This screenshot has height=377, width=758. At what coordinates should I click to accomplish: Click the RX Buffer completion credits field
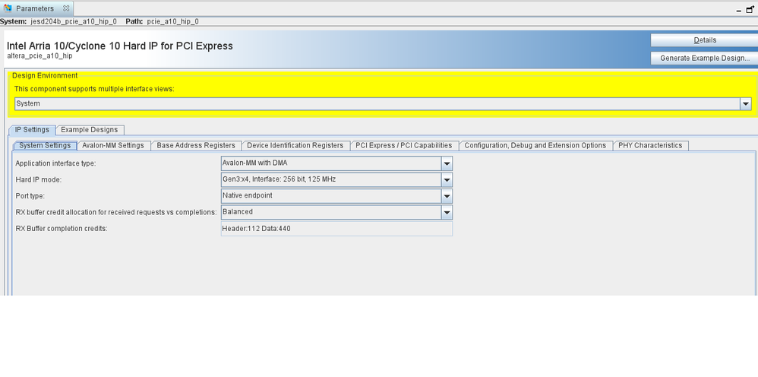point(336,229)
